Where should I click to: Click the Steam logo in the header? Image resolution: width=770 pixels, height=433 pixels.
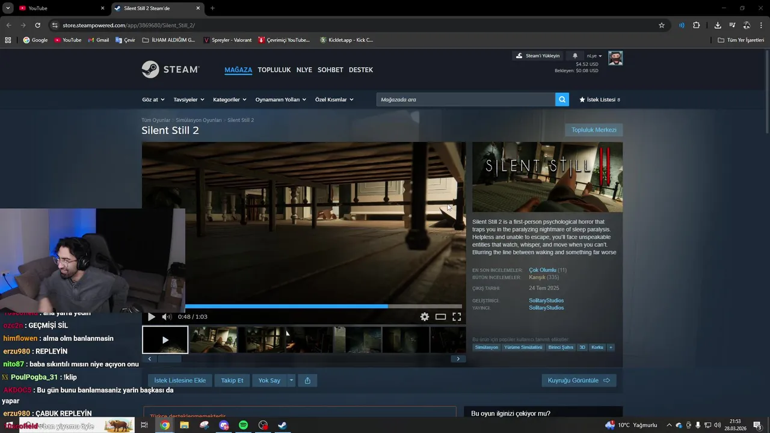(170, 70)
